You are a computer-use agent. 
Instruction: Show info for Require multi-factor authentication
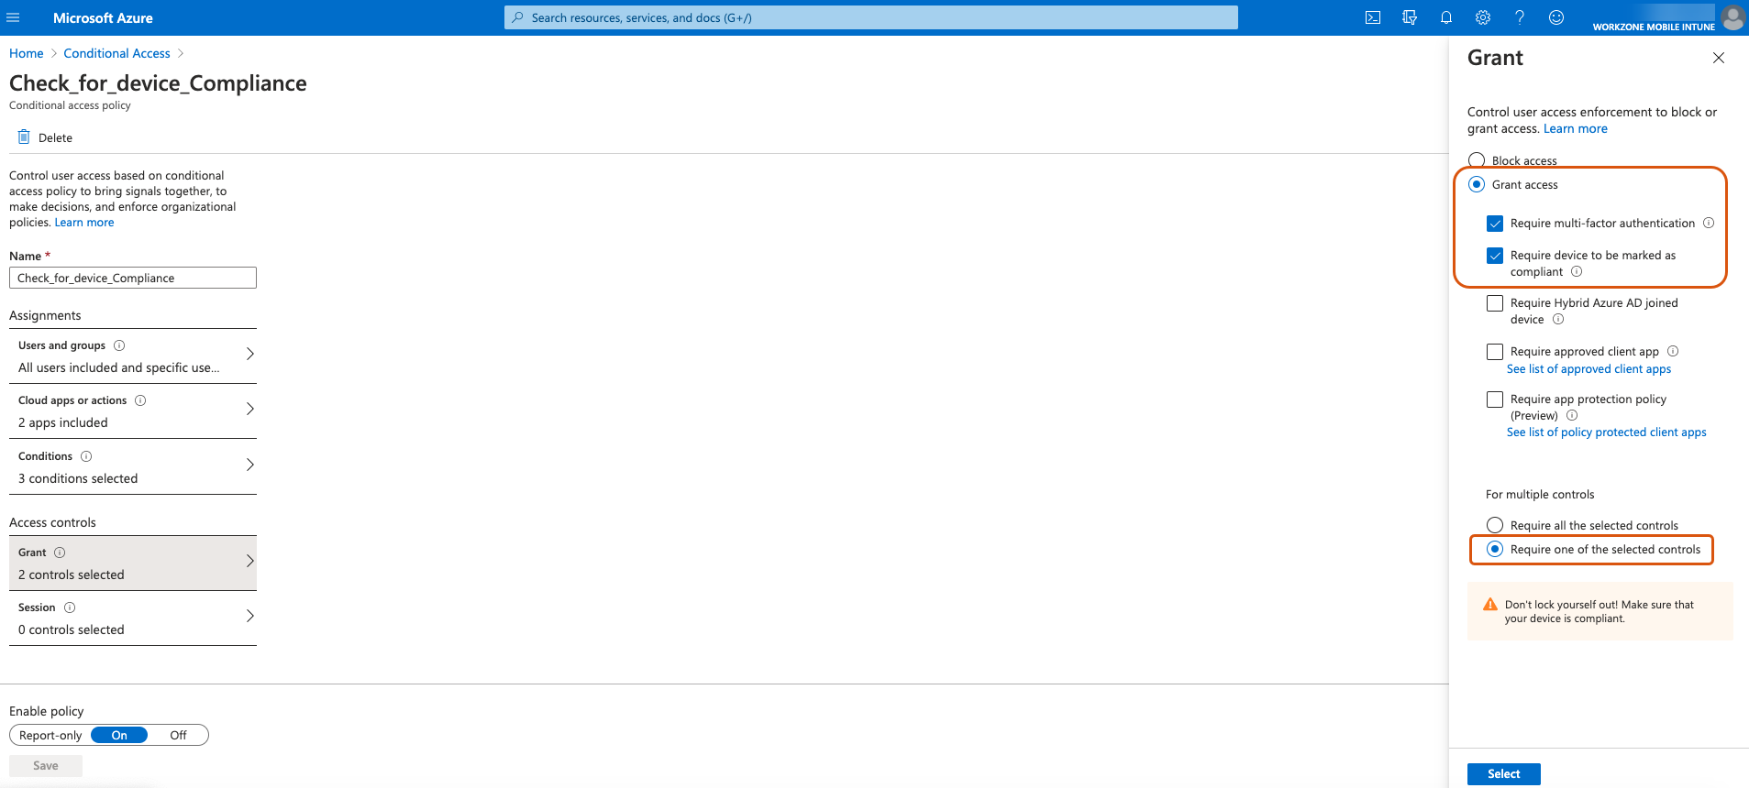click(1709, 223)
